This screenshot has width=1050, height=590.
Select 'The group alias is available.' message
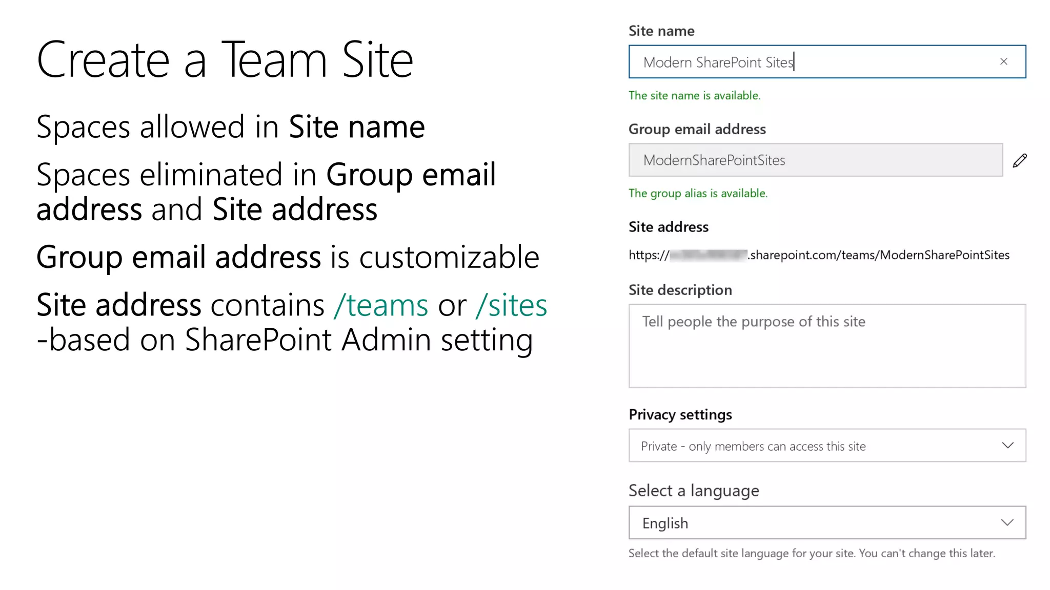point(698,193)
